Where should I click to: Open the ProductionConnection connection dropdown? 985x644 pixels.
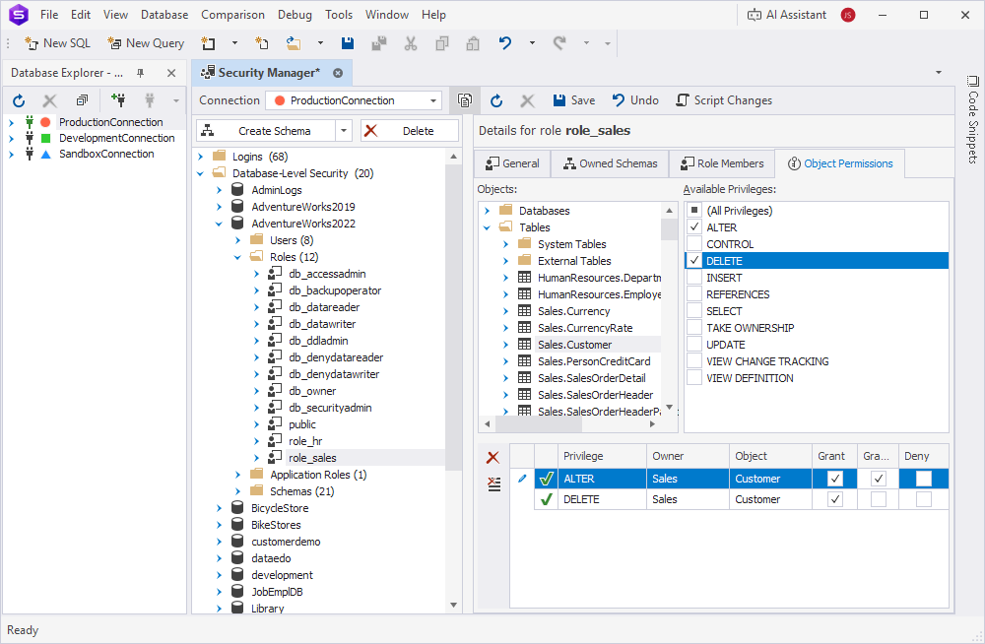tap(431, 99)
